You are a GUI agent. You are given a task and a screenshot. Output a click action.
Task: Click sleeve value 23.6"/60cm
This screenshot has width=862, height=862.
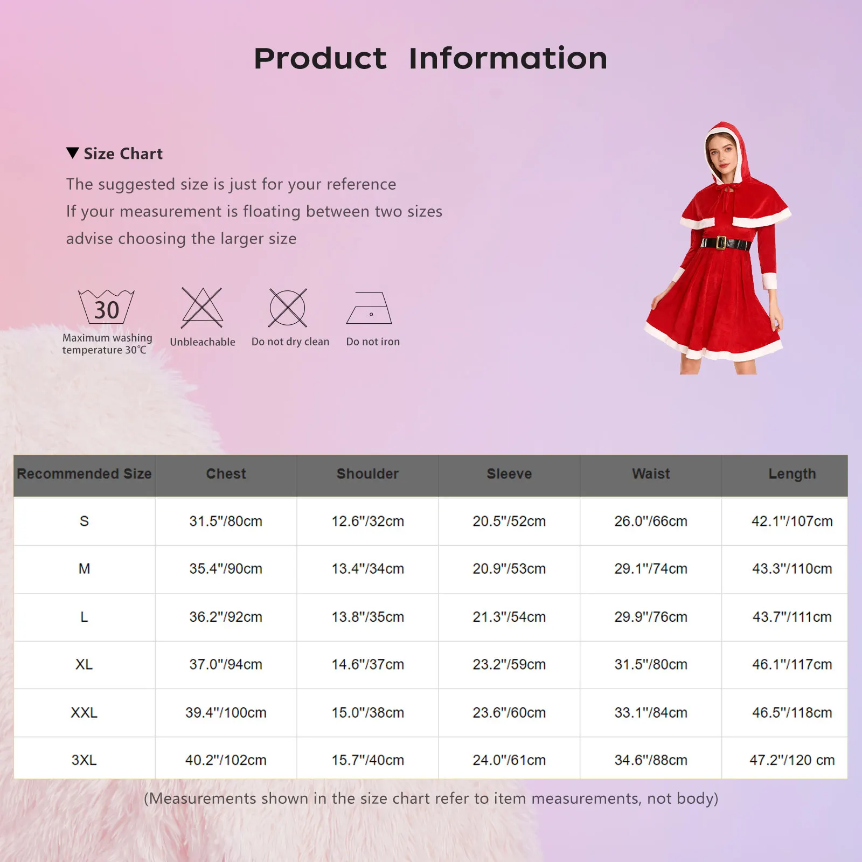tap(509, 712)
